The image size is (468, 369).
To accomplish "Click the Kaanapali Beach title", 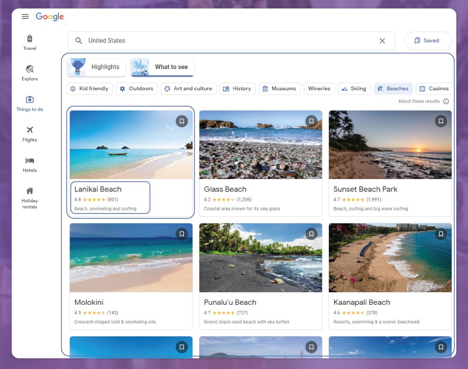I will pyautogui.click(x=362, y=302).
